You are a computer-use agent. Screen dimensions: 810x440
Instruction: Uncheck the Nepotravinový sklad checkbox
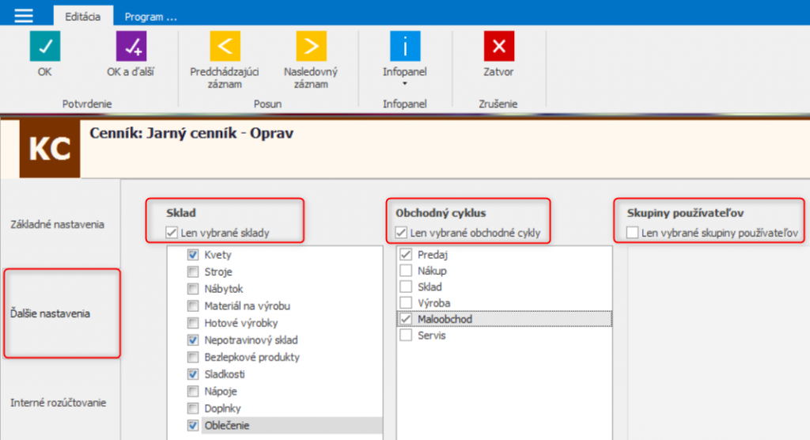point(193,339)
